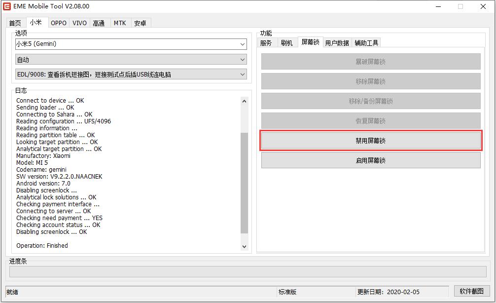Click the 启用屏幕锁 button

(x=371, y=160)
